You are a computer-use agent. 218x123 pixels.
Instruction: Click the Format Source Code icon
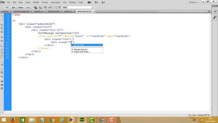coord(2,88)
